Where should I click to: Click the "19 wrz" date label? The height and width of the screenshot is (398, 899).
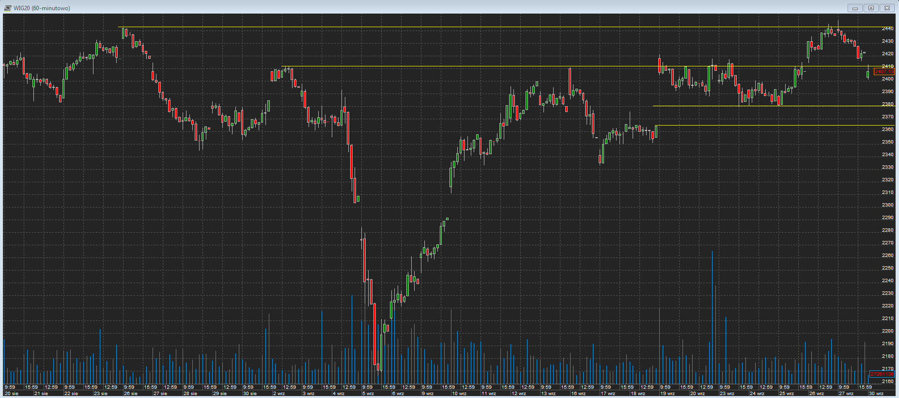667,394
